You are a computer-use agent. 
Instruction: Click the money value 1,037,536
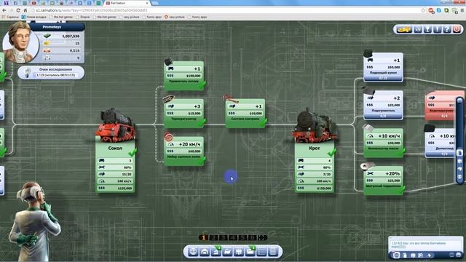[71, 36]
